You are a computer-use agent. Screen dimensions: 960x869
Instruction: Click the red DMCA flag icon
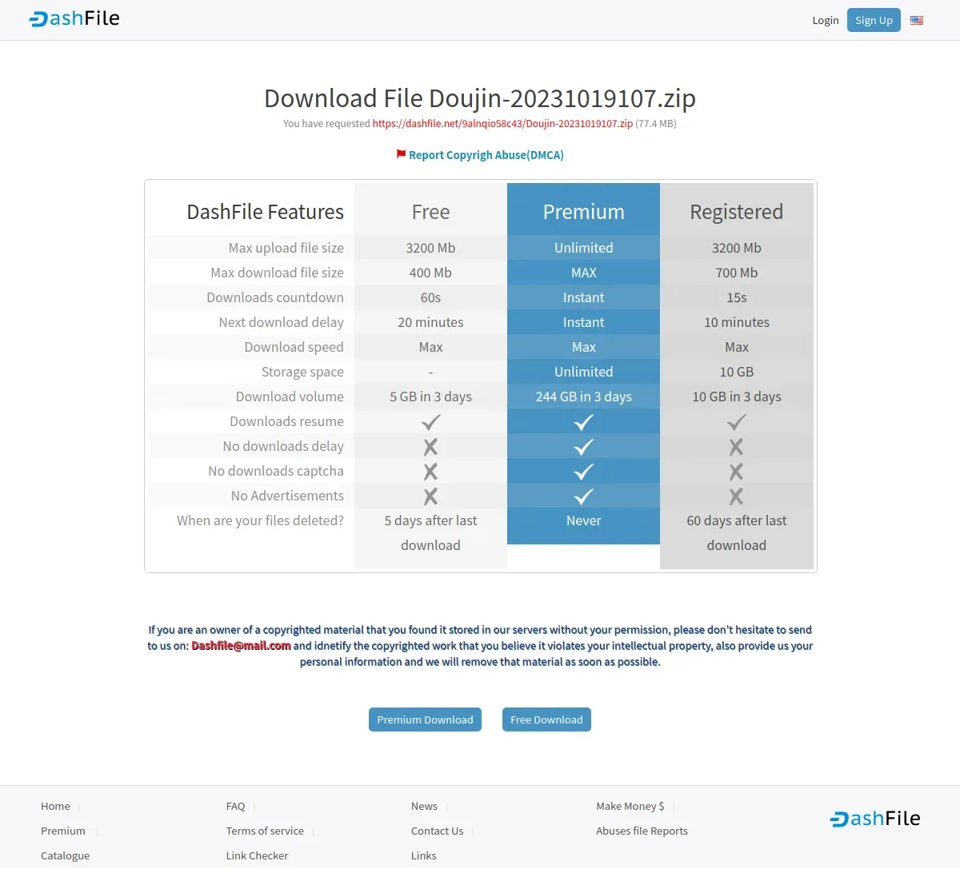click(x=401, y=153)
